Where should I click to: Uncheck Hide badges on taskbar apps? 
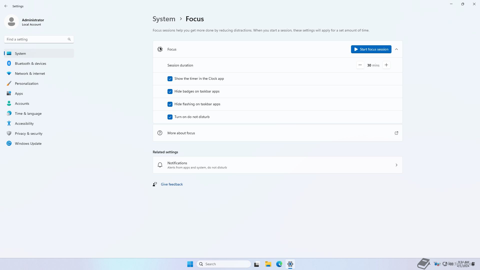pos(170,91)
